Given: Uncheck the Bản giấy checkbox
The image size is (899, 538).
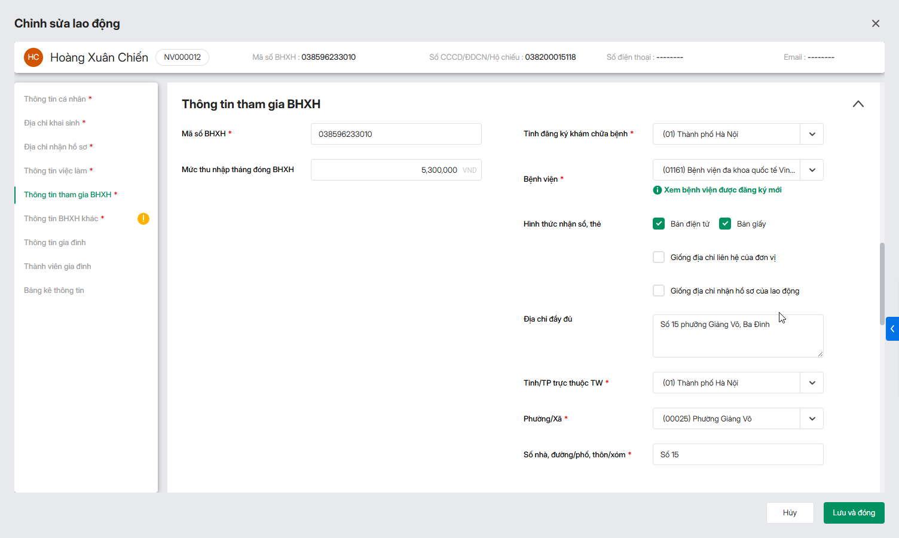Looking at the screenshot, I should point(725,224).
